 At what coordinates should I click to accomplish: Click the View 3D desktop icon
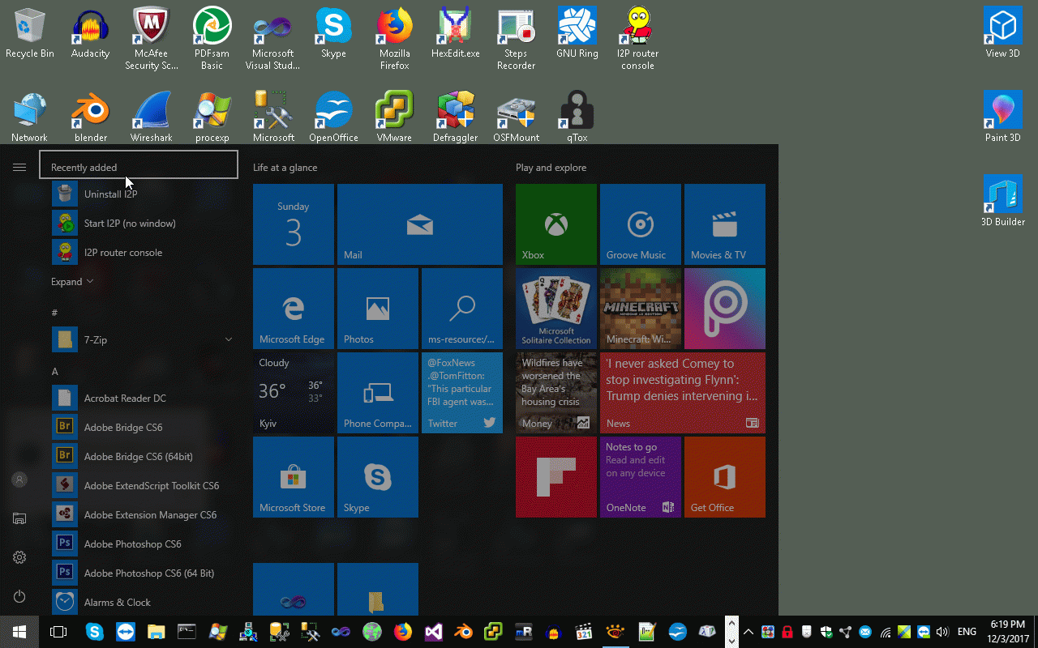coord(1002,33)
